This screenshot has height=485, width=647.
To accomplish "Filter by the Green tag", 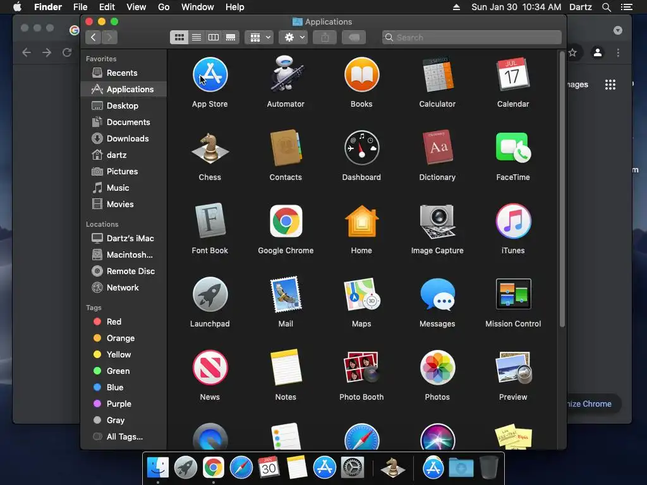I will click(x=123, y=371).
